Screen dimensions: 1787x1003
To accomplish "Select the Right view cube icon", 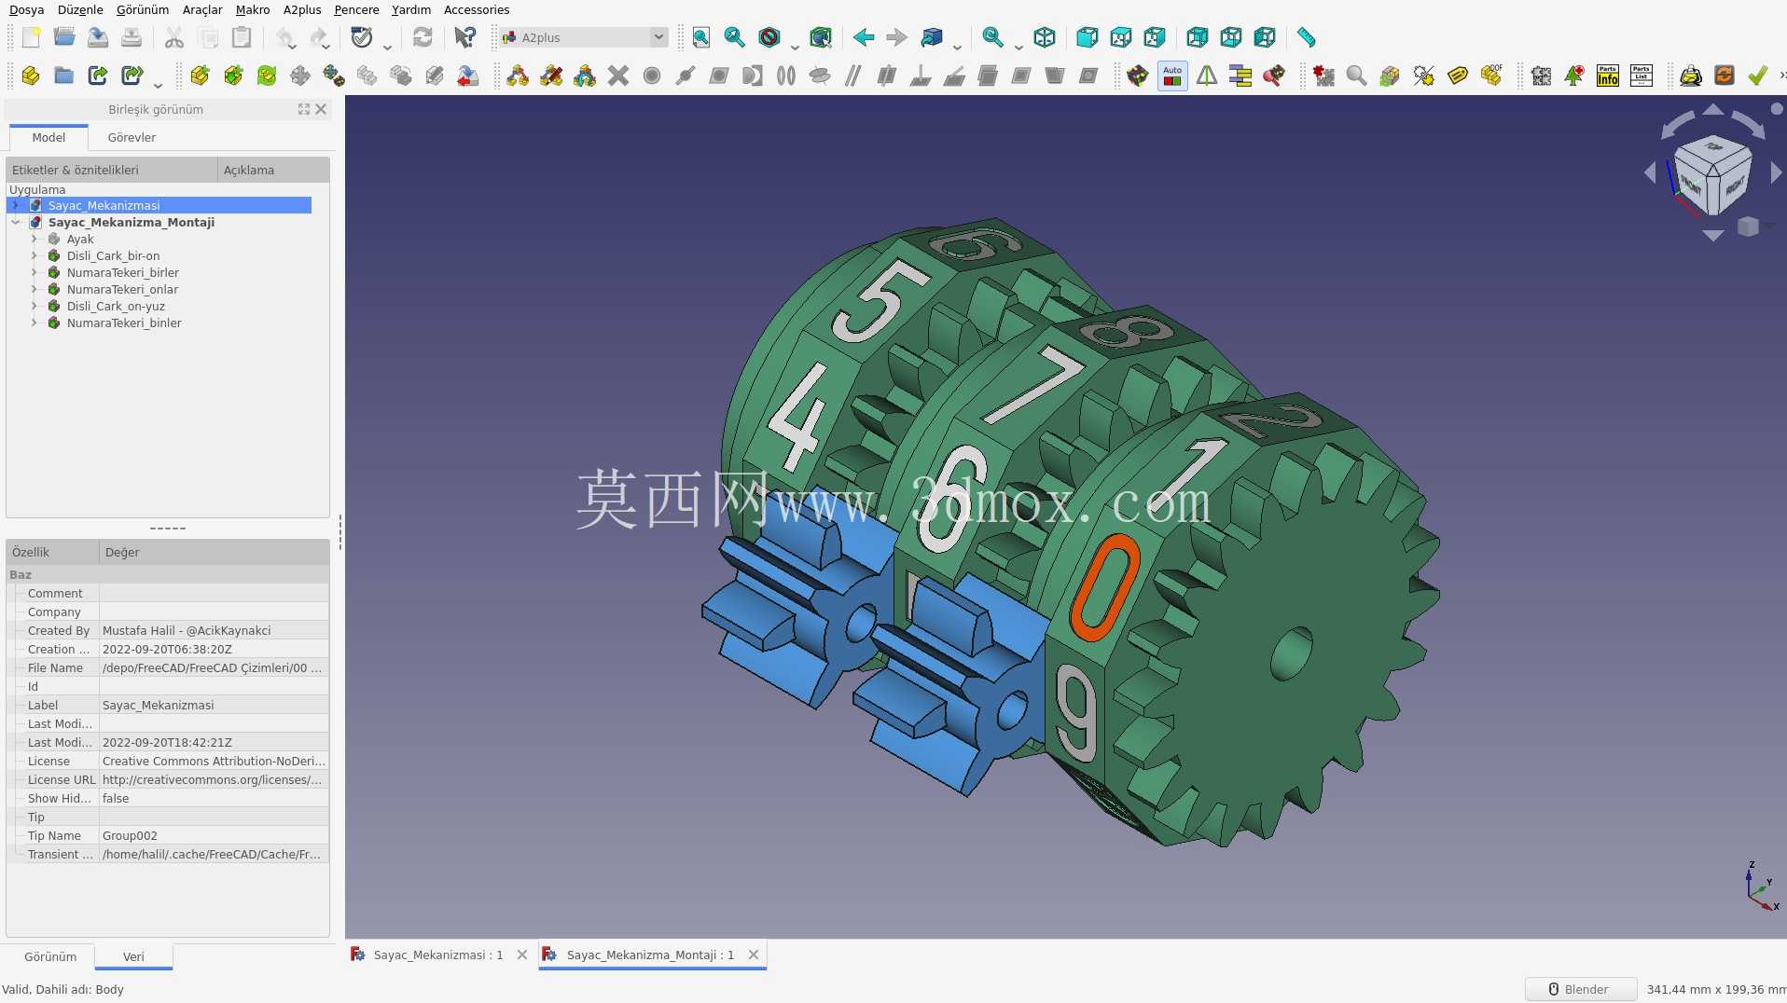I will pos(1154,37).
